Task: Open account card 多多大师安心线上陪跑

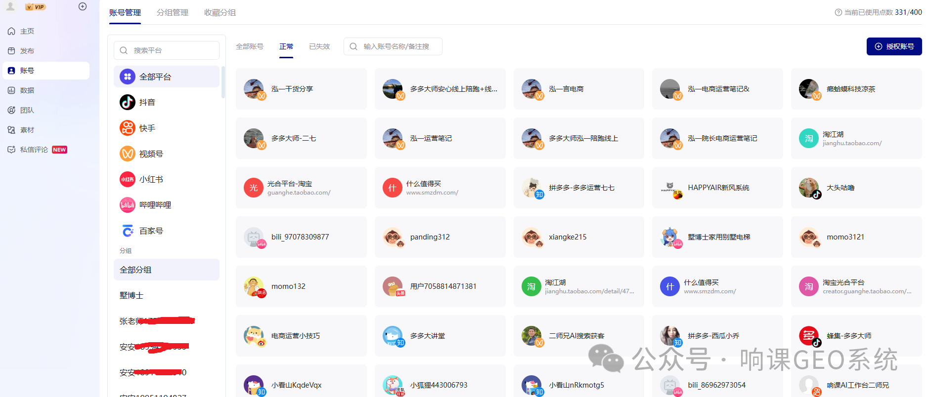Action: 440,89
